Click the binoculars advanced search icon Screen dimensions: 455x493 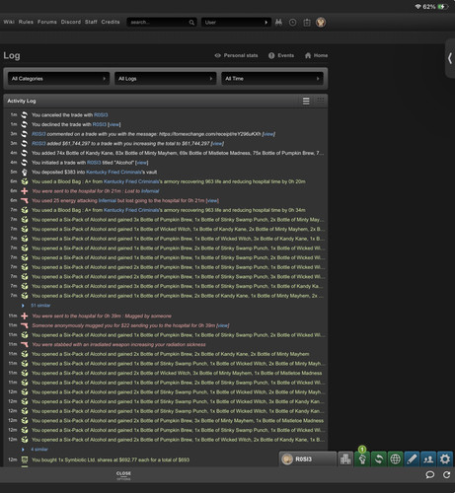point(278,23)
